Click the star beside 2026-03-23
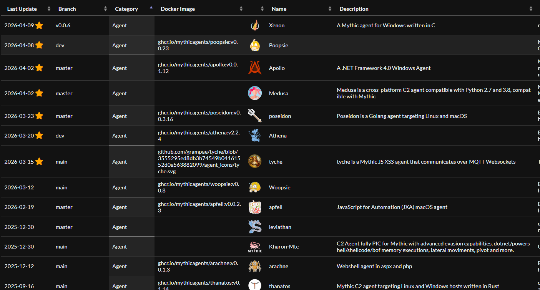 tap(39, 116)
